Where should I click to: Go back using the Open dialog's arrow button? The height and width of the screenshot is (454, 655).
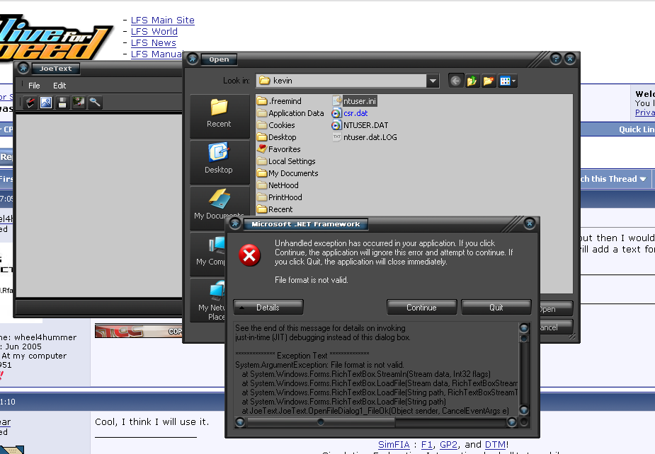[456, 81]
